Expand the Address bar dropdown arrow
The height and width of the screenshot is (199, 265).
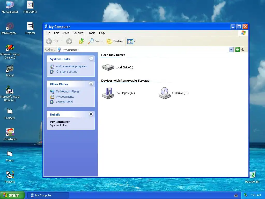click(x=231, y=49)
